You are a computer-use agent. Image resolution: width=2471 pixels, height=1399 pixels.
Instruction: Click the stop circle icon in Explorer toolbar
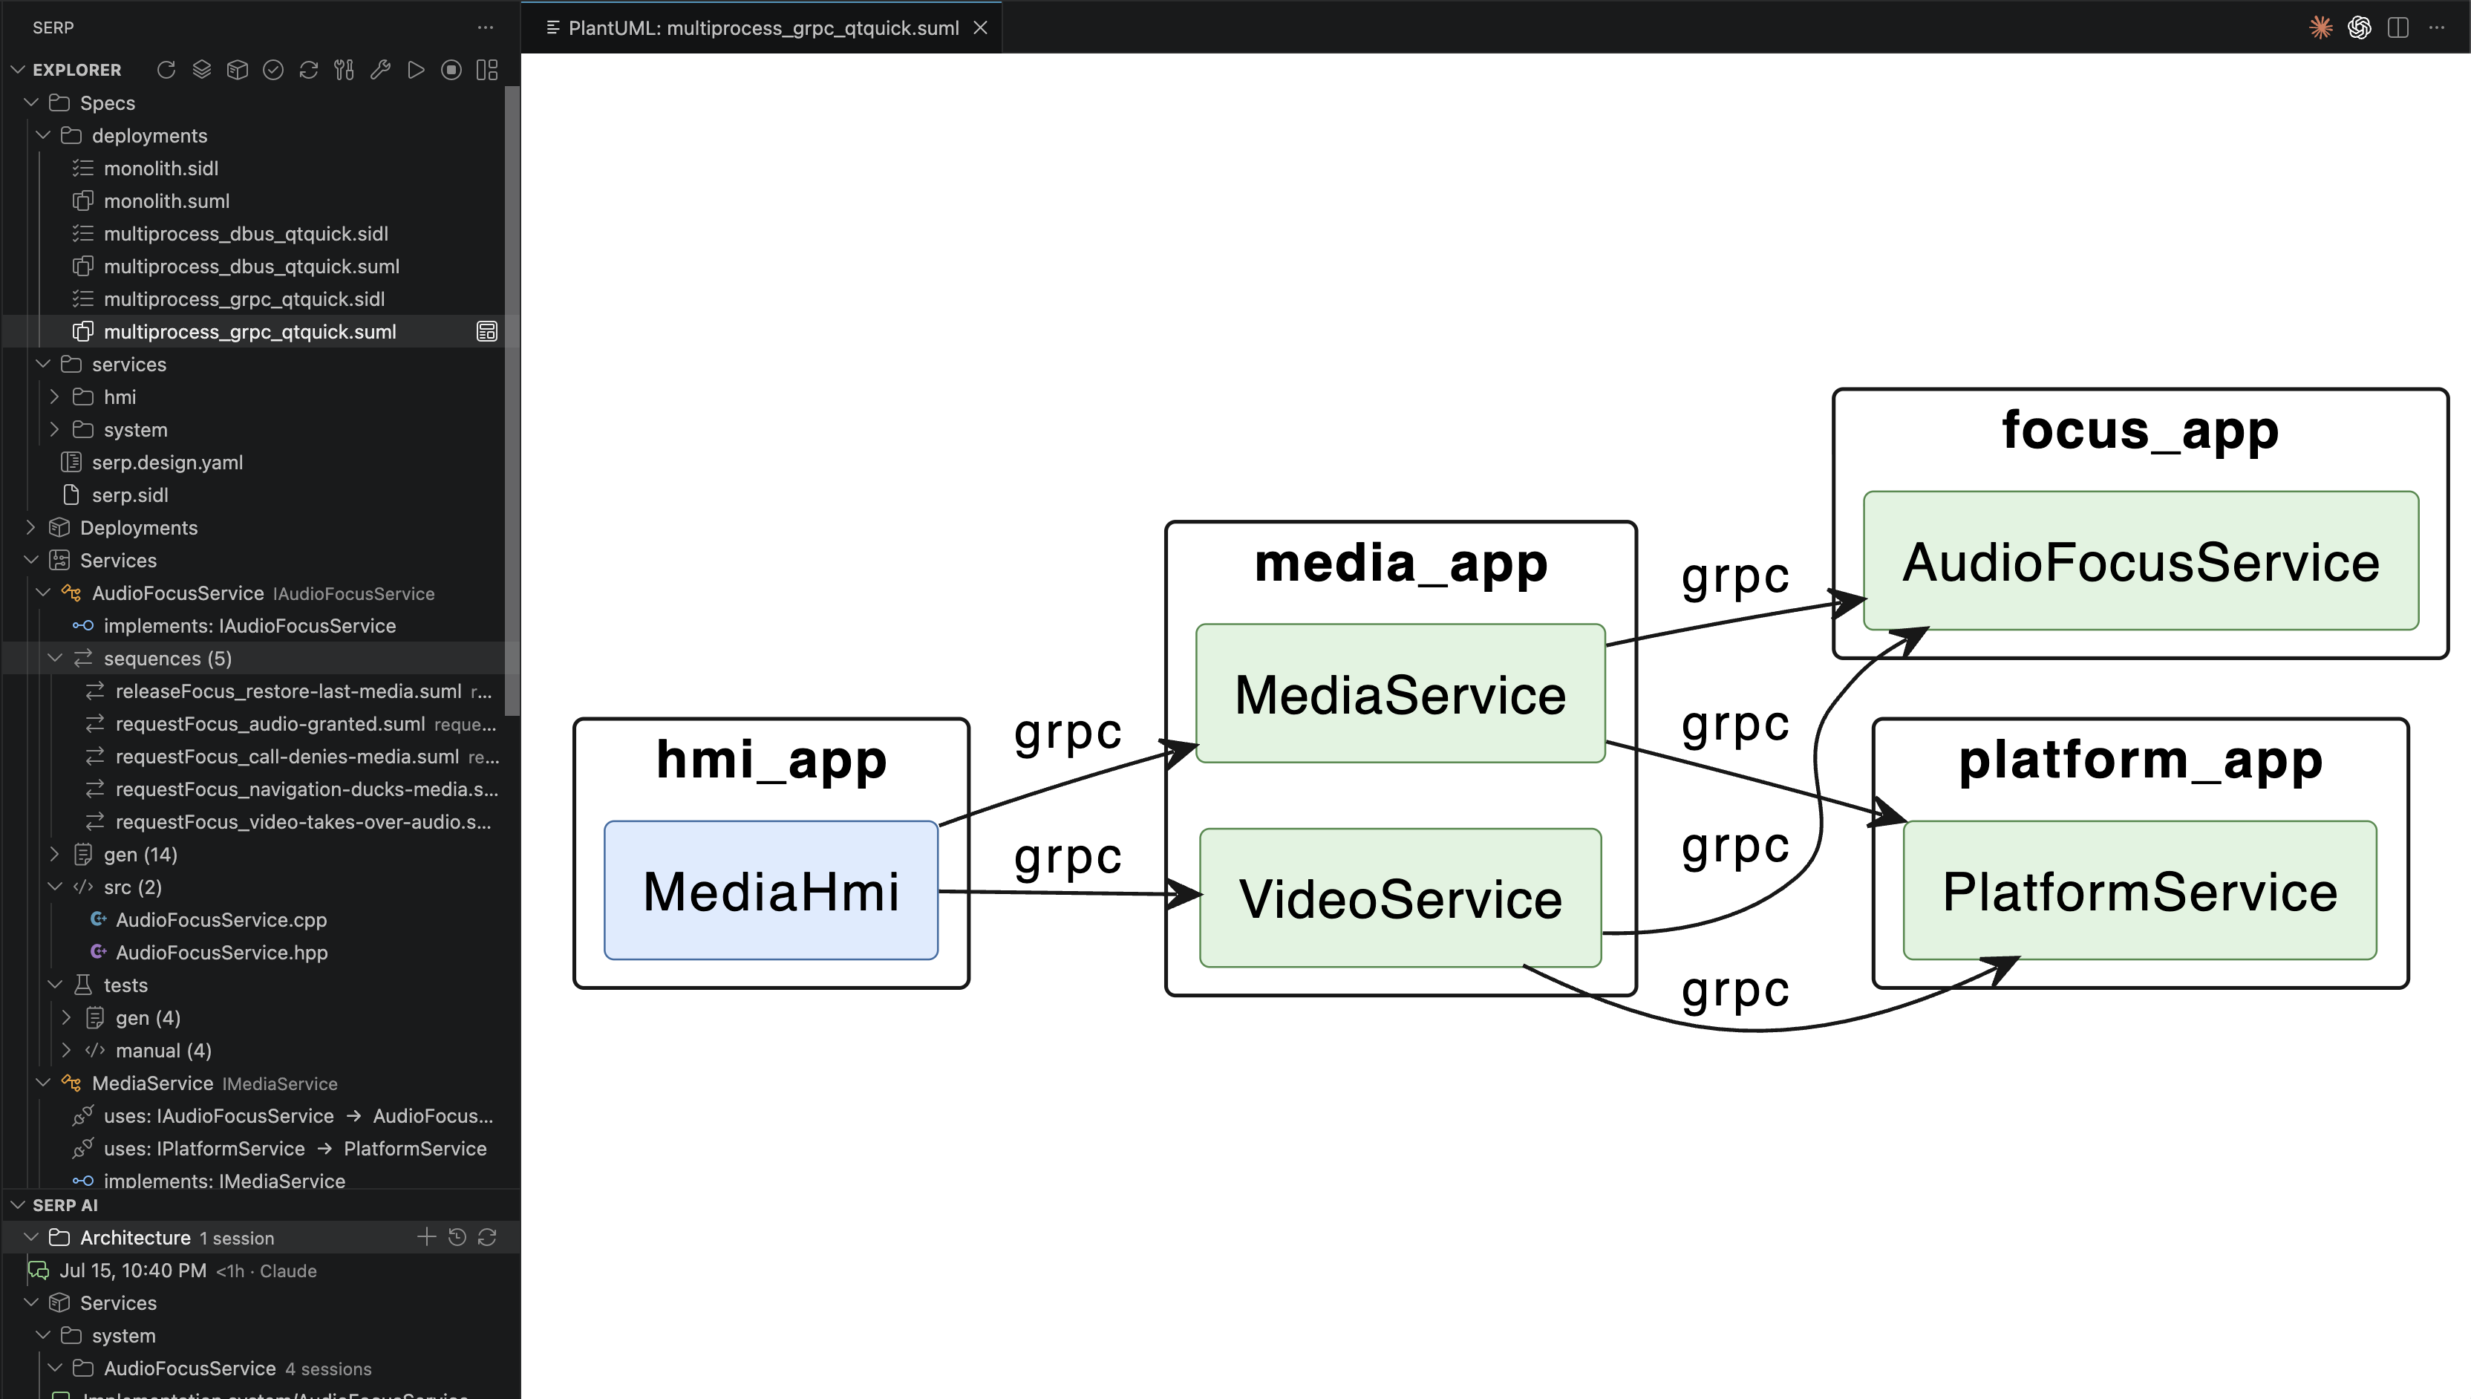click(451, 70)
